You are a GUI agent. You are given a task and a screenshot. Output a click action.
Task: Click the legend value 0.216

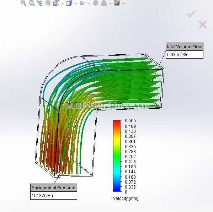coord(130,162)
